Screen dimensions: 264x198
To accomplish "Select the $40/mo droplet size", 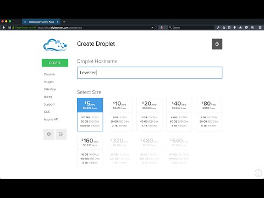I will 179,114.
